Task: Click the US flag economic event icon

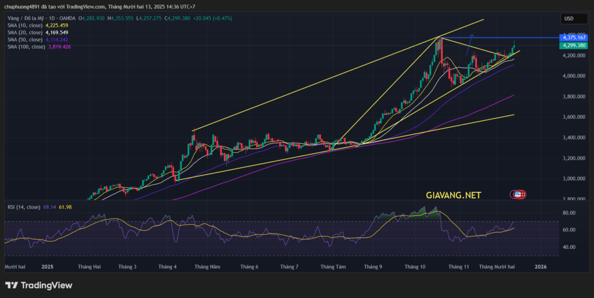Action: (517, 195)
